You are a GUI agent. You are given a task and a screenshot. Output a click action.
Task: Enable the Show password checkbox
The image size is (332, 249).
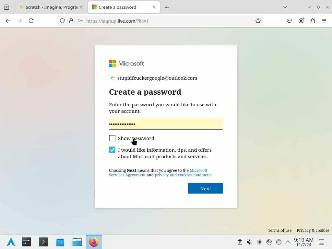click(112, 138)
